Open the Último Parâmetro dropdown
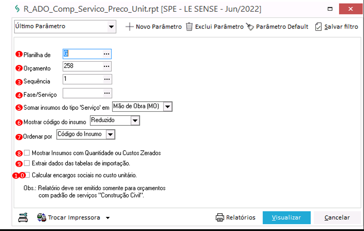Viewport: 364px width, 231px height. [x=111, y=27]
